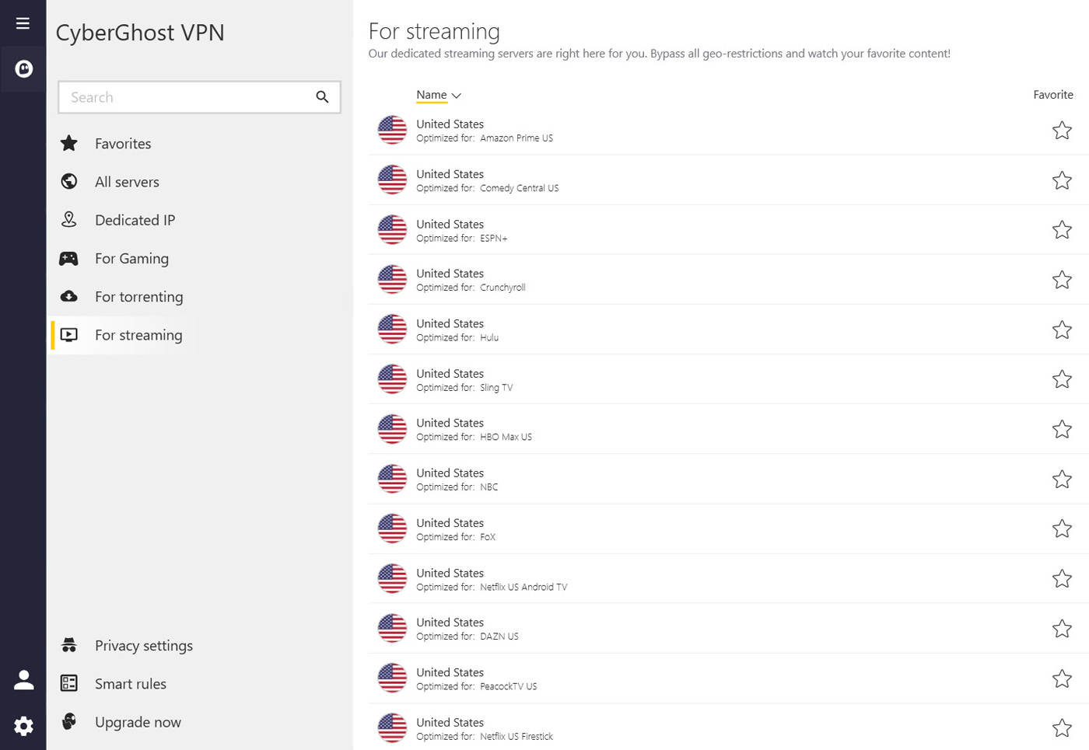The image size is (1089, 750).
Task: Click the Privacy settings incognito icon
Action: click(68, 645)
